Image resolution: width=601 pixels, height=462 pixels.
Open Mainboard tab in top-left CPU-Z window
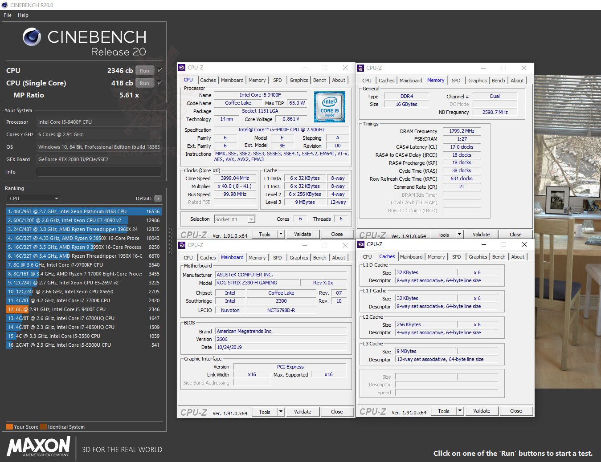232,80
